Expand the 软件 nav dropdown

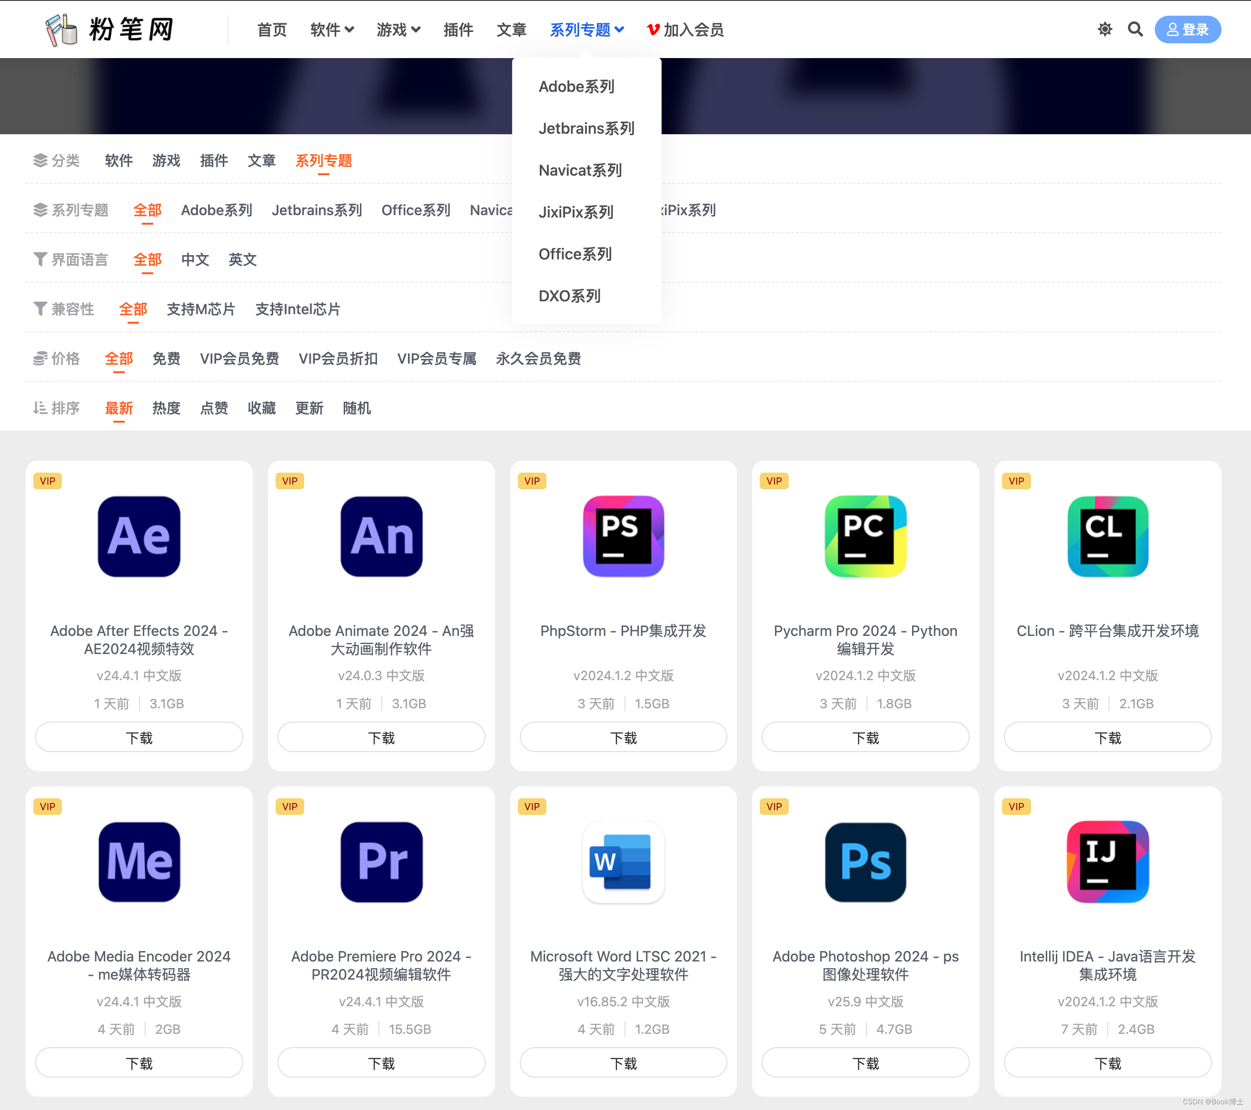coord(332,30)
